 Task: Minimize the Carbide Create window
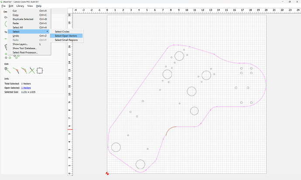[x=283, y=2]
